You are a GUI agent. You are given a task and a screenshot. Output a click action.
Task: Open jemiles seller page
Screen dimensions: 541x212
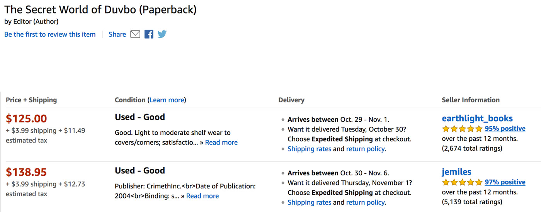click(x=456, y=172)
